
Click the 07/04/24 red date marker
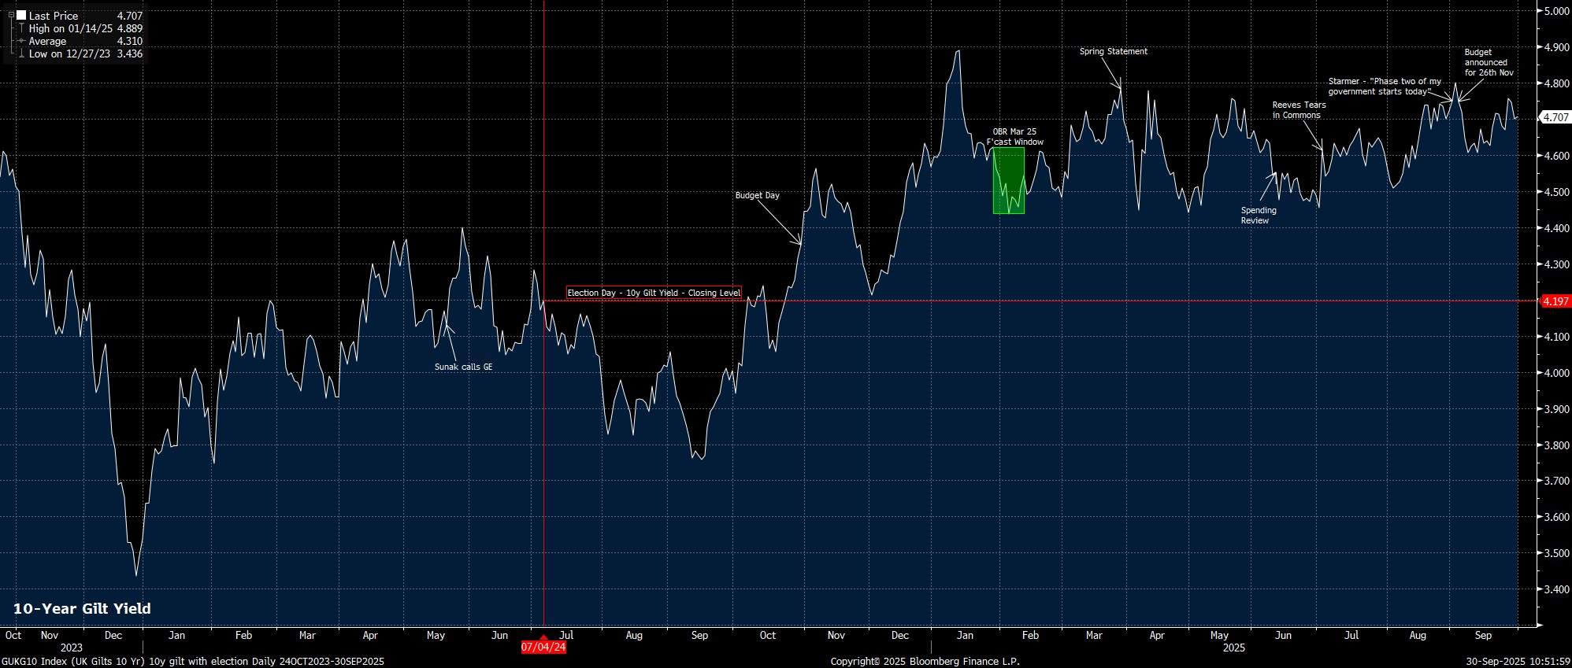pos(543,647)
